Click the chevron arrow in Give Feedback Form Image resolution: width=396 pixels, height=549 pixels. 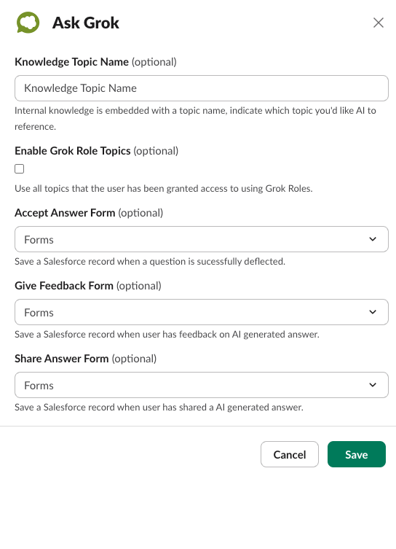373,312
